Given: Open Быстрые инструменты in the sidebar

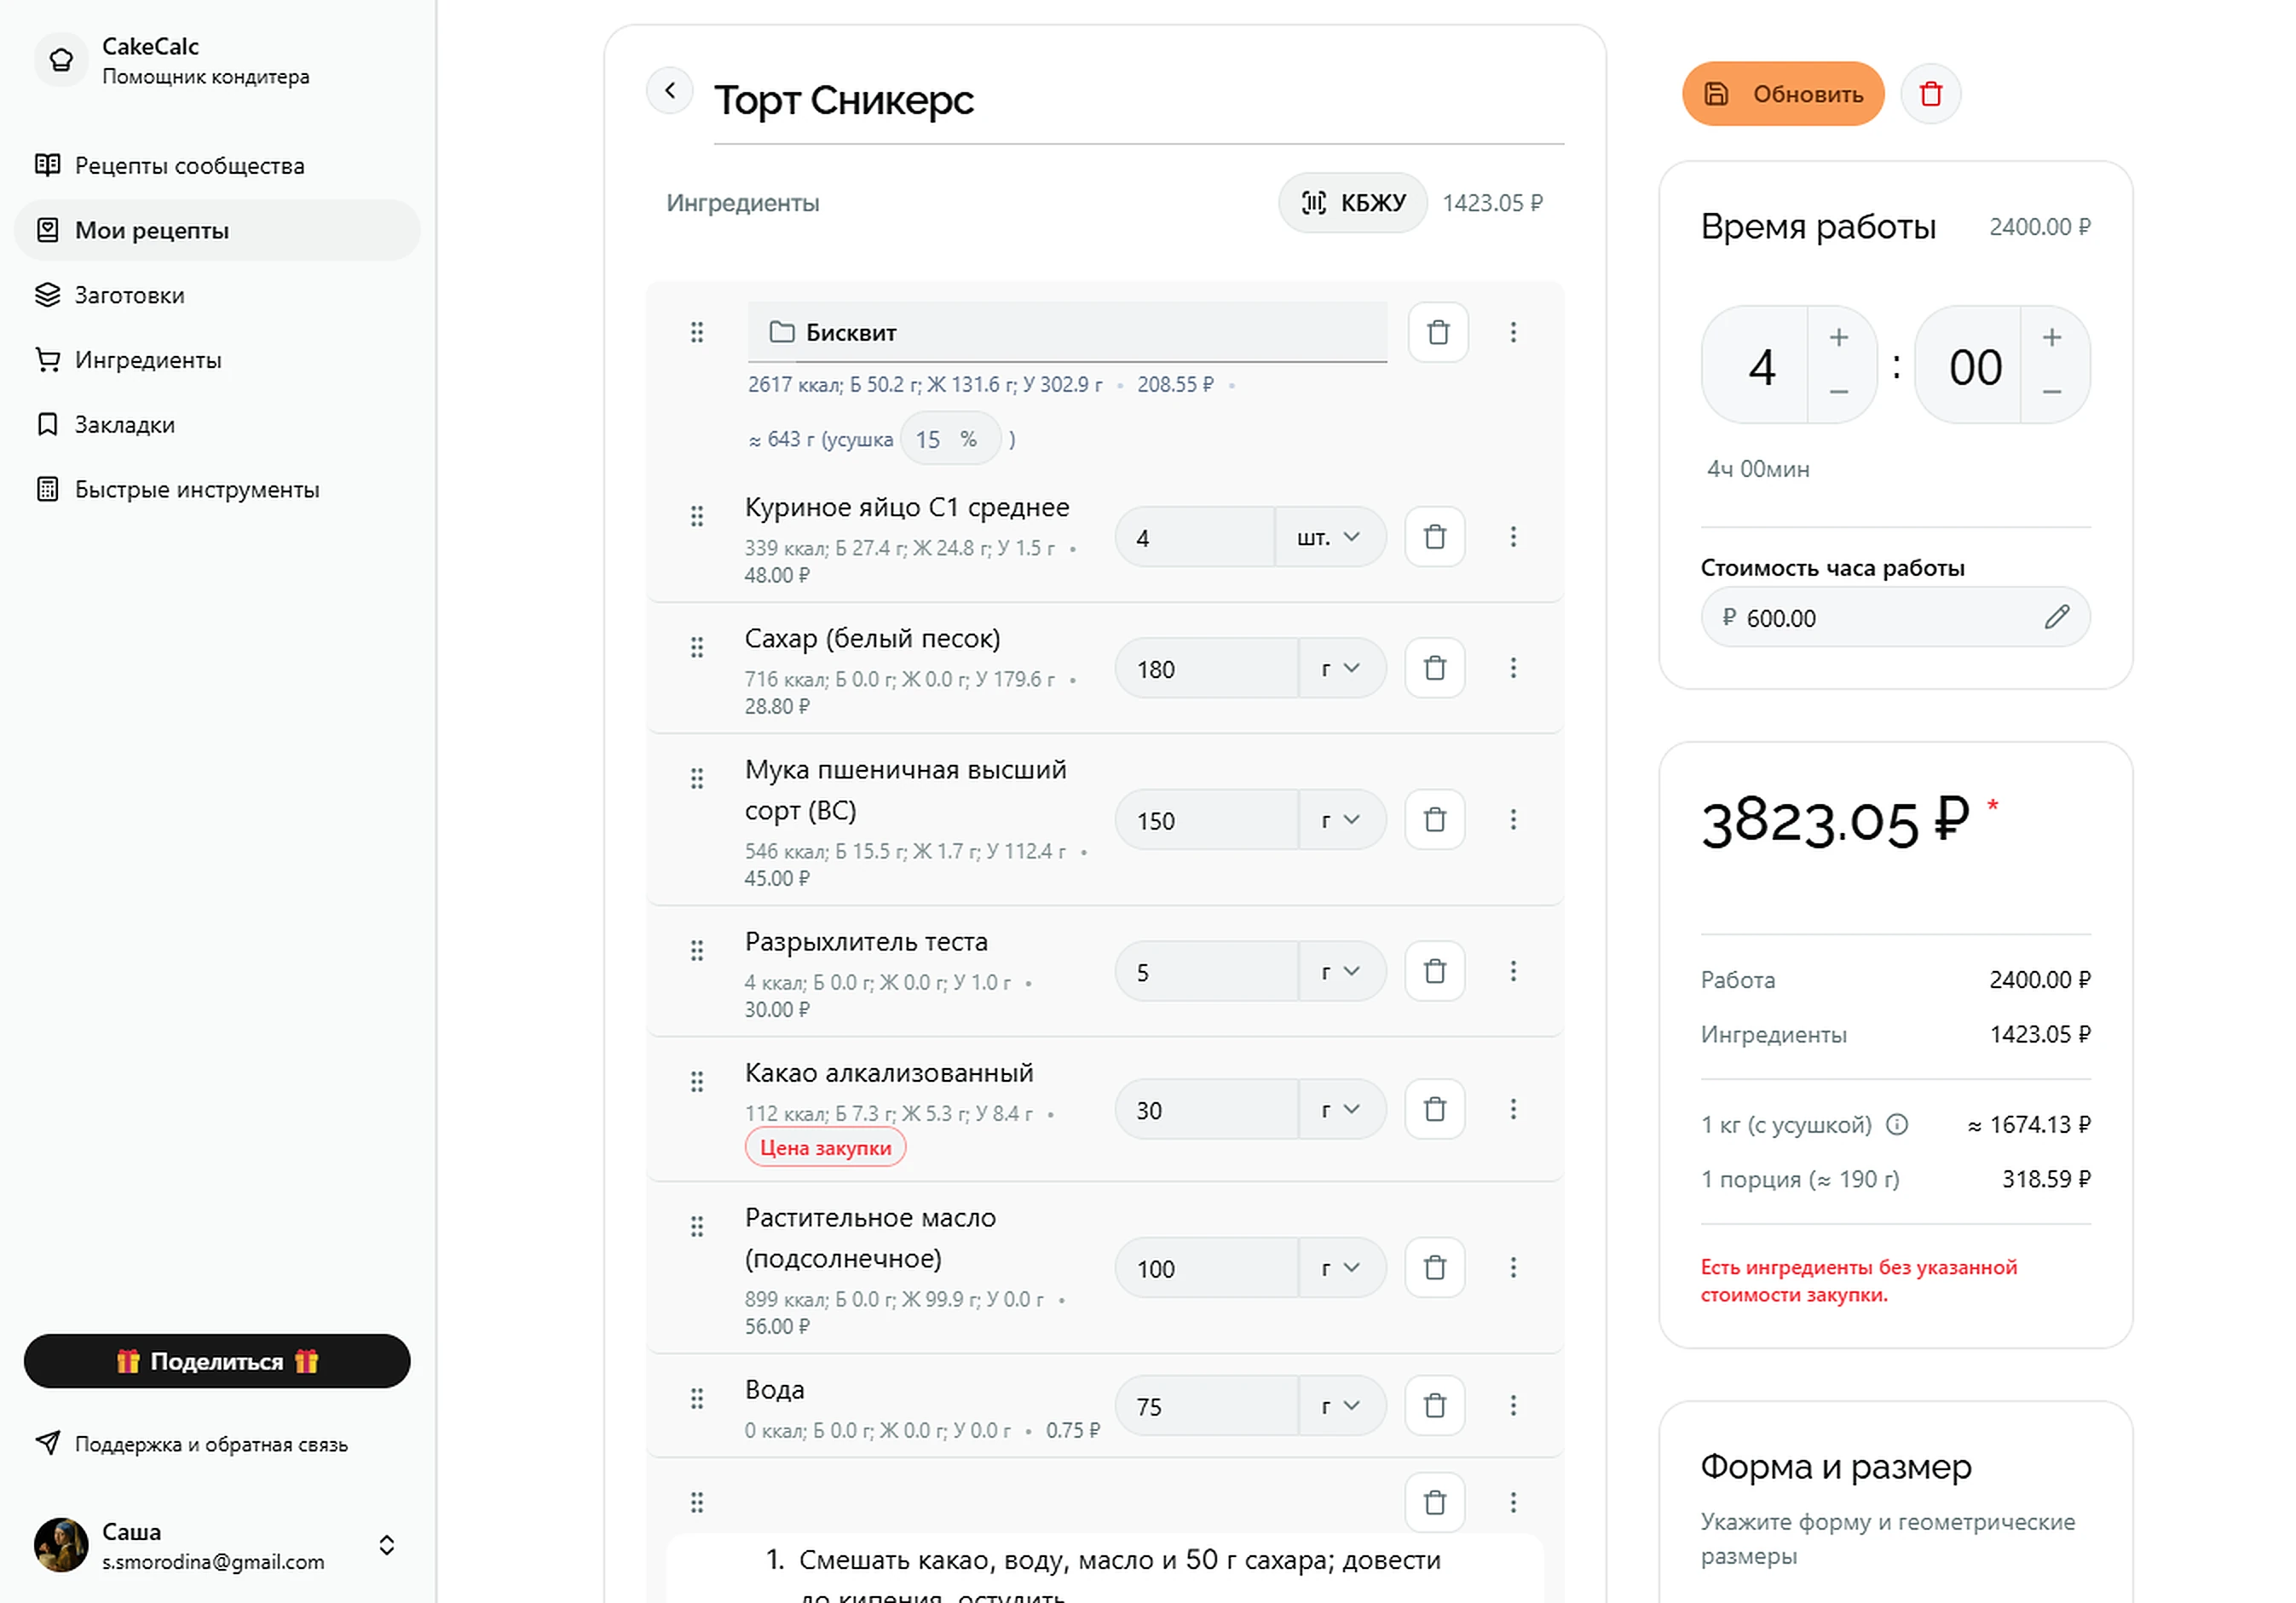Looking at the screenshot, I should (217, 490).
